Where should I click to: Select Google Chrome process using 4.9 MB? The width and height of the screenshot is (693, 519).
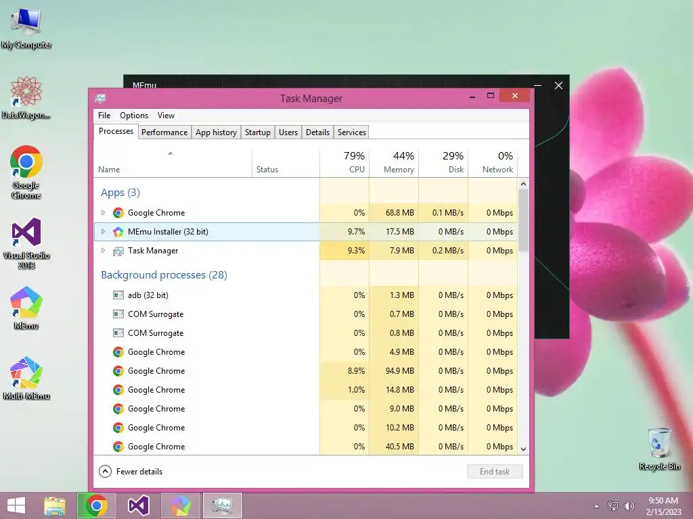[x=305, y=352]
